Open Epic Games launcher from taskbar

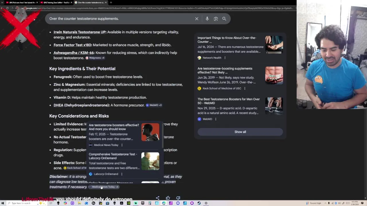(143, 203)
